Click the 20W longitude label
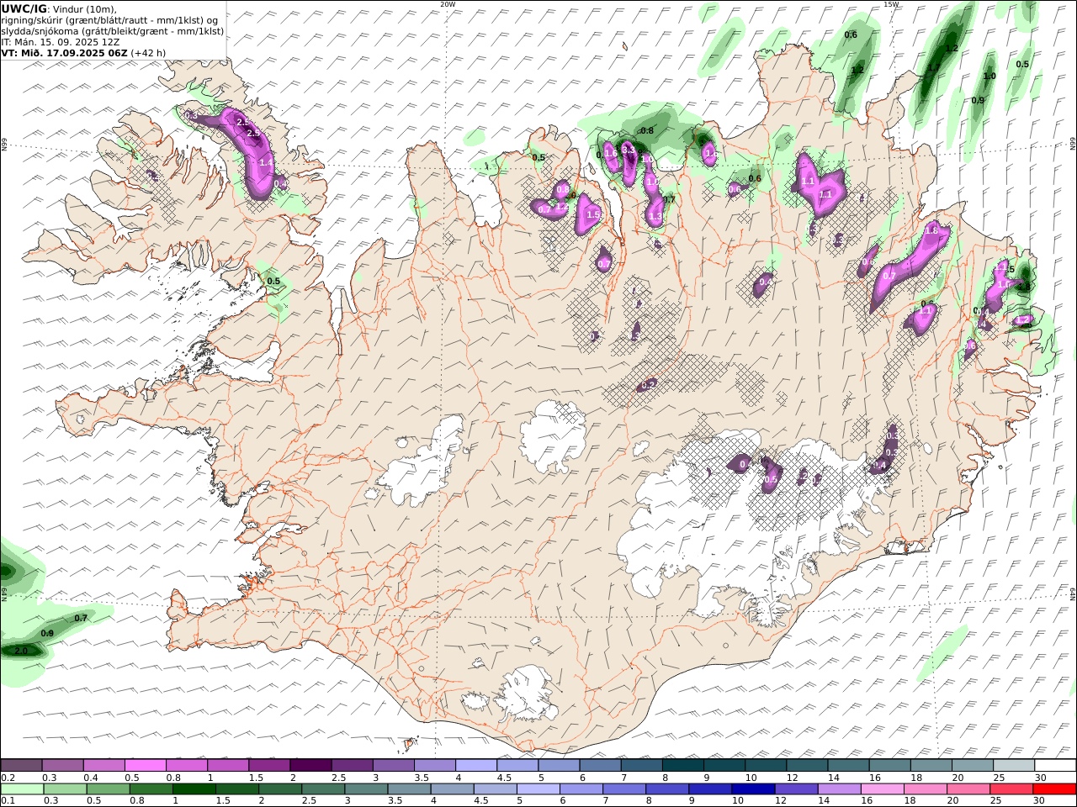The height and width of the screenshot is (807, 1077). point(448,3)
